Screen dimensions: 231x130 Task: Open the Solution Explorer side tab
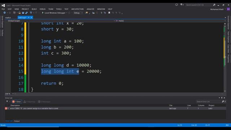click(228, 23)
